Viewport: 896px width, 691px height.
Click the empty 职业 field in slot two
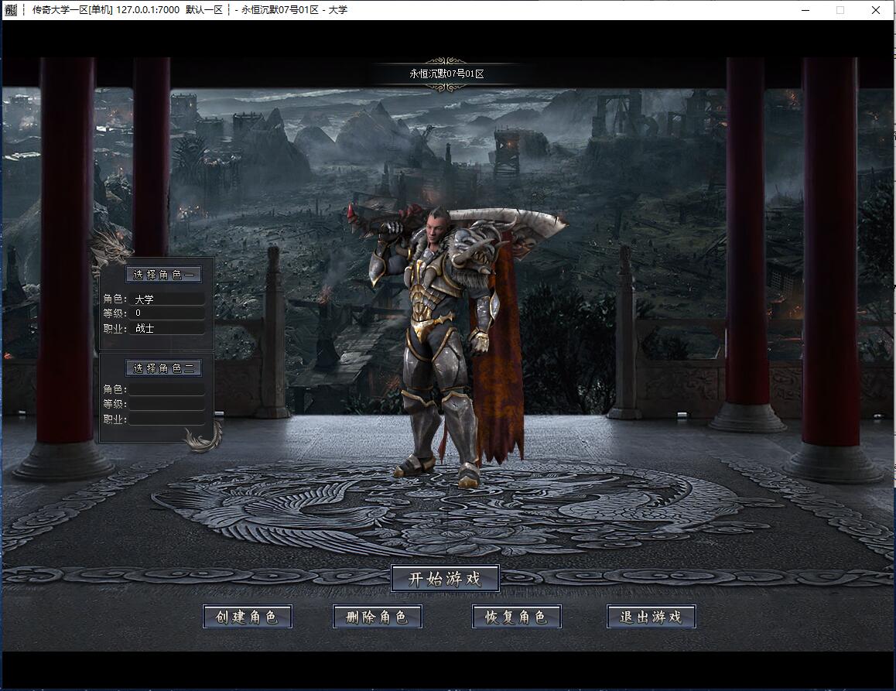click(167, 419)
